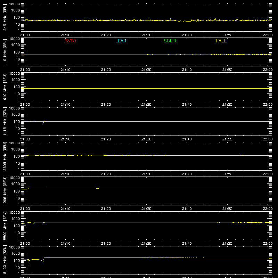Viewport: 278px width, 278px height.
Task: Click 22:00 label under the 2695 MHz plot
Action: point(268,174)
